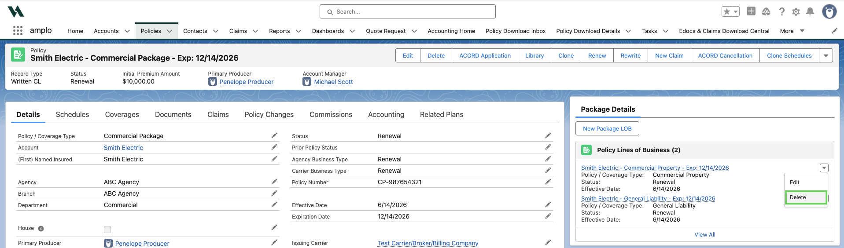The width and height of the screenshot is (844, 248).
Task: Edit the Account field pencil
Action: coord(274,147)
